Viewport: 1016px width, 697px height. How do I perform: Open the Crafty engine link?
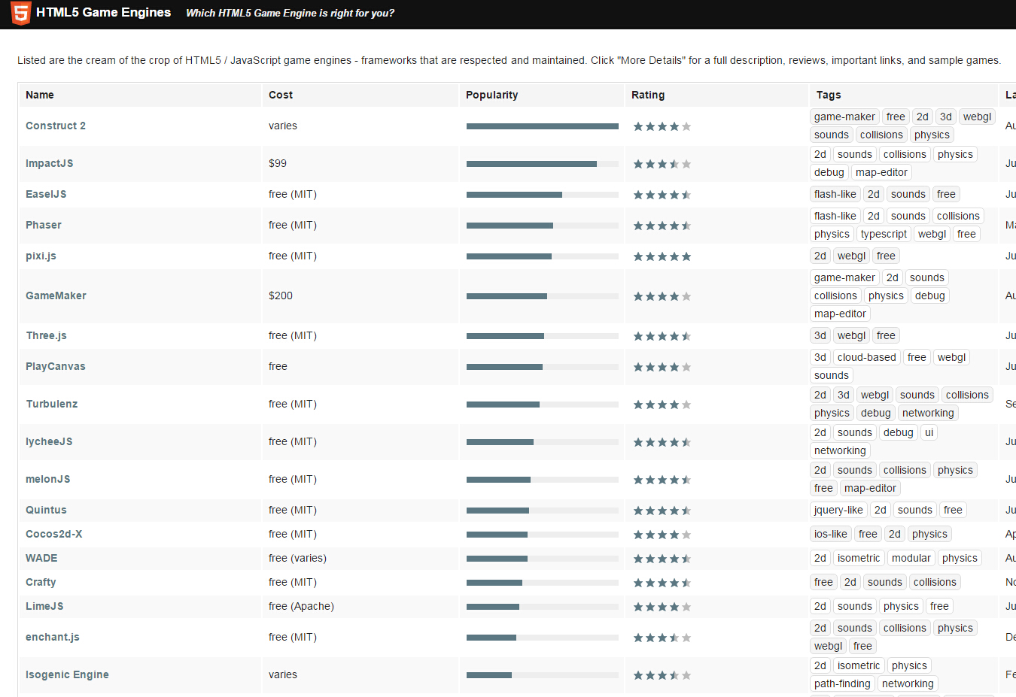pos(41,582)
